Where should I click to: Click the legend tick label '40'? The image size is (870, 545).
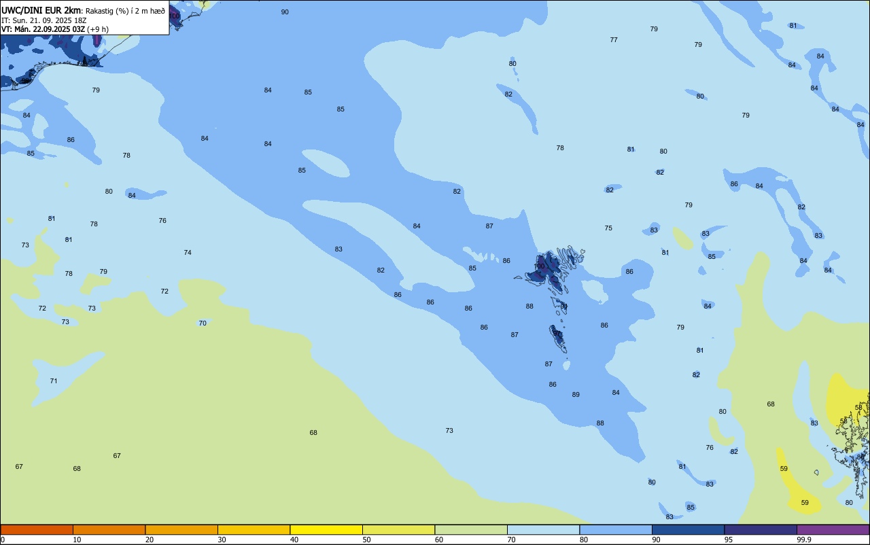tap(294, 540)
